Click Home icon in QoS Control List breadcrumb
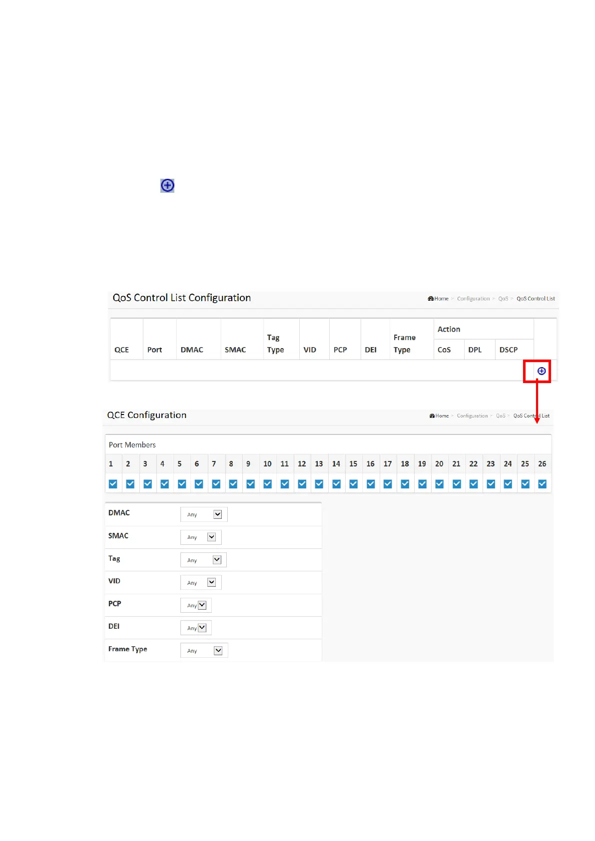The image size is (595, 841). click(x=431, y=299)
